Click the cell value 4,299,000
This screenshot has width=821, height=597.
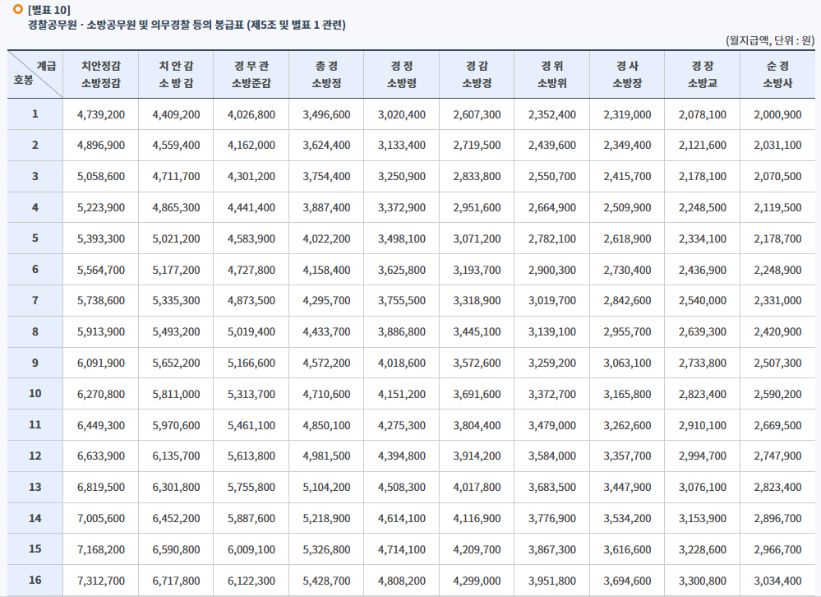point(477,581)
